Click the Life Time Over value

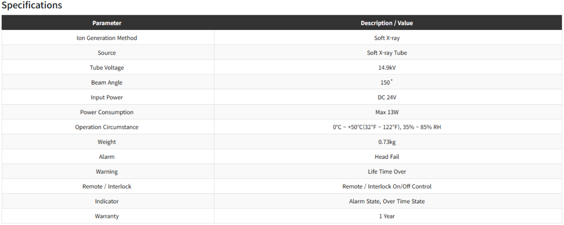387,172
